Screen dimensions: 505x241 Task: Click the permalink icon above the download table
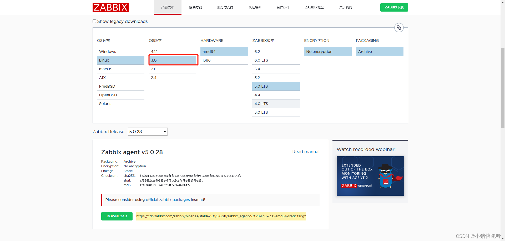click(x=399, y=27)
